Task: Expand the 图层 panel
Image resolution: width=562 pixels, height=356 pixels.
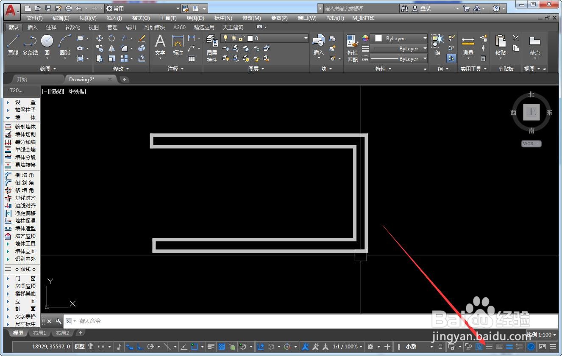Action: (256, 69)
